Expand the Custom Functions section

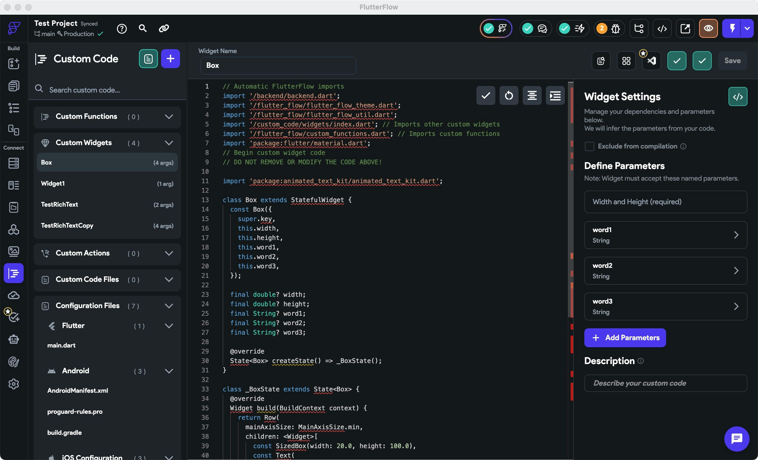click(x=169, y=116)
